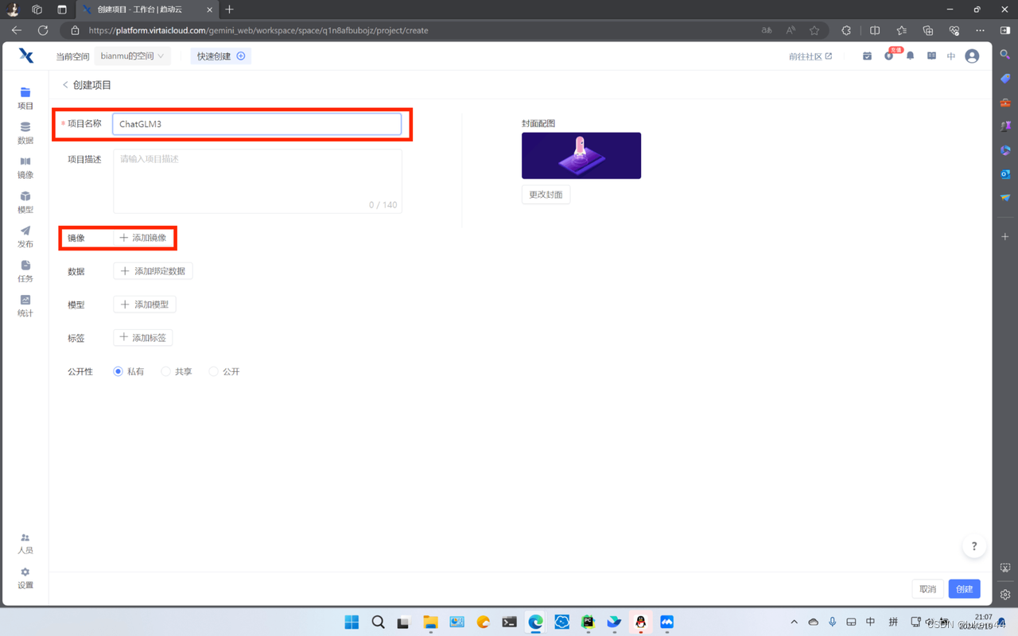The image size is (1018, 636).
Task: Select the 公开 visibility radio button
Action: (x=213, y=371)
